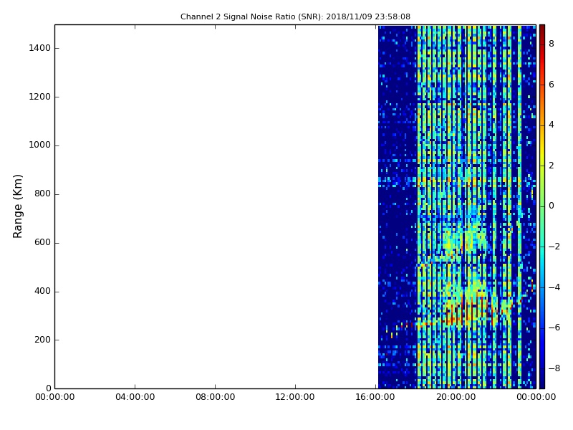This screenshot has width=573, height=430.
Task: Click the 04:00:00 time axis label
Action: pos(135,397)
